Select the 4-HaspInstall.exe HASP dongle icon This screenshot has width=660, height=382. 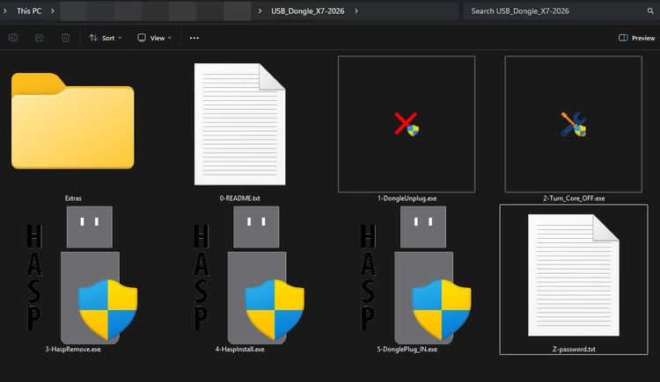pyautogui.click(x=249, y=274)
